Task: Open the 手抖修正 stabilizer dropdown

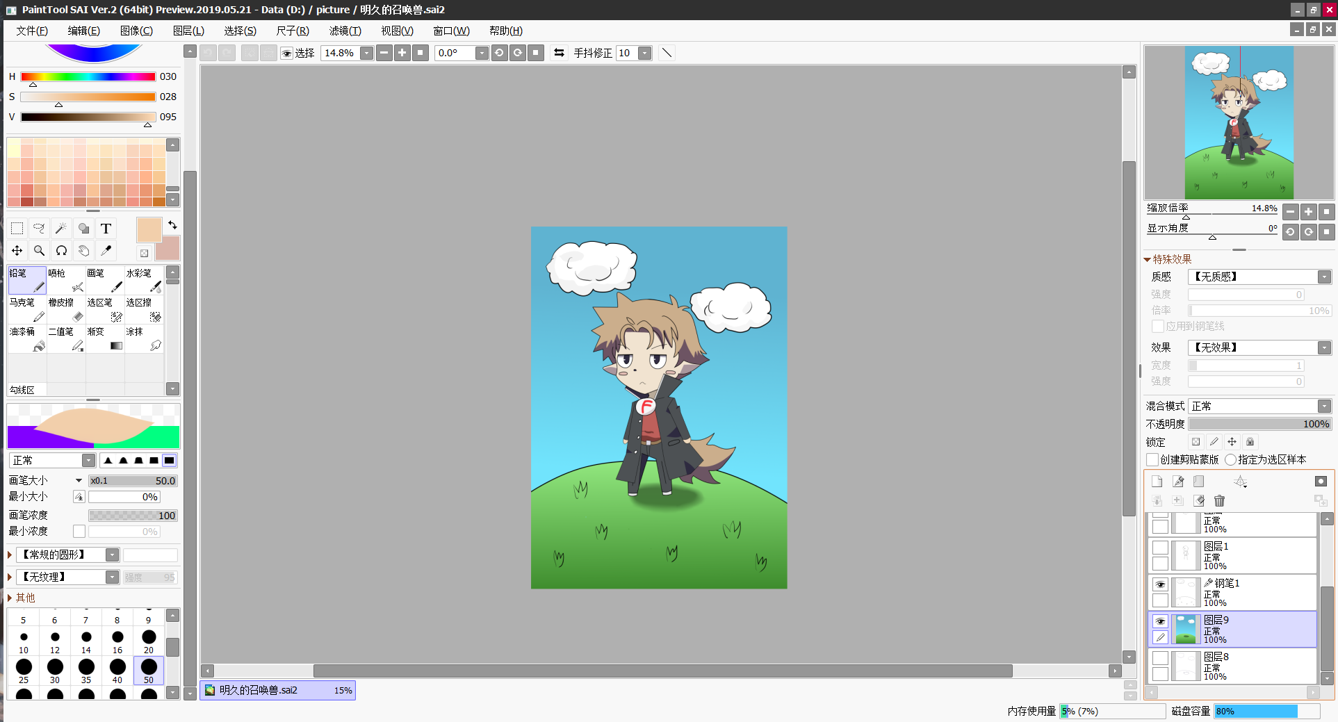Action: tap(645, 54)
